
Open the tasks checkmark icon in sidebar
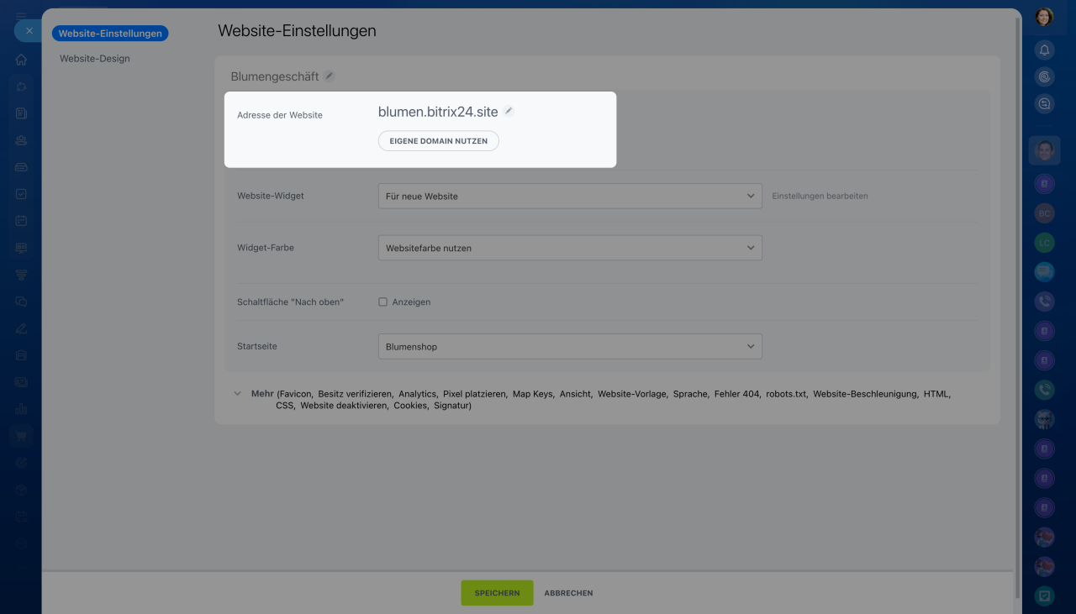tap(21, 194)
